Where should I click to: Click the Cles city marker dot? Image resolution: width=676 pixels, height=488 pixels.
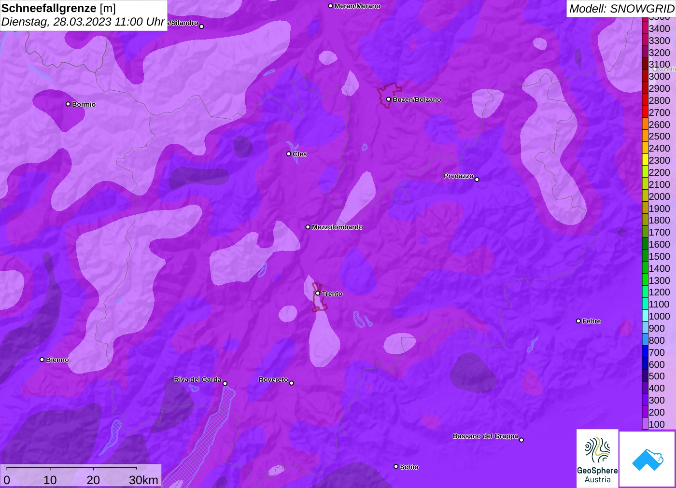(x=289, y=154)
